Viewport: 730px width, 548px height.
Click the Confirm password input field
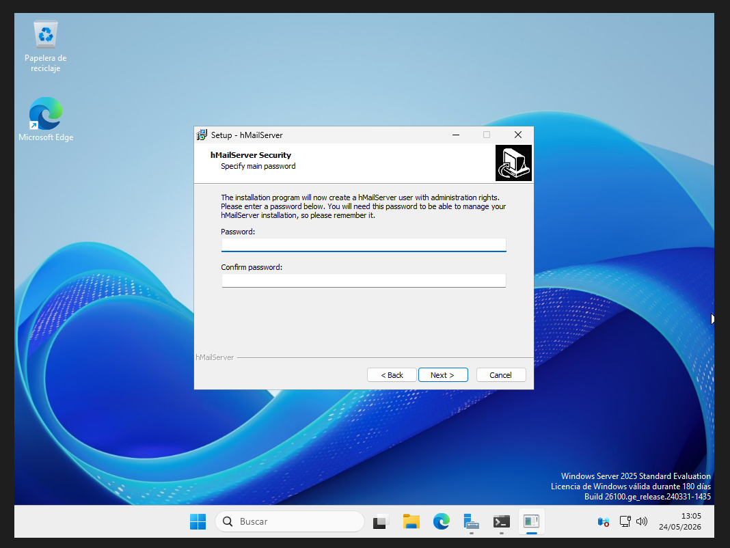(364, 280)
